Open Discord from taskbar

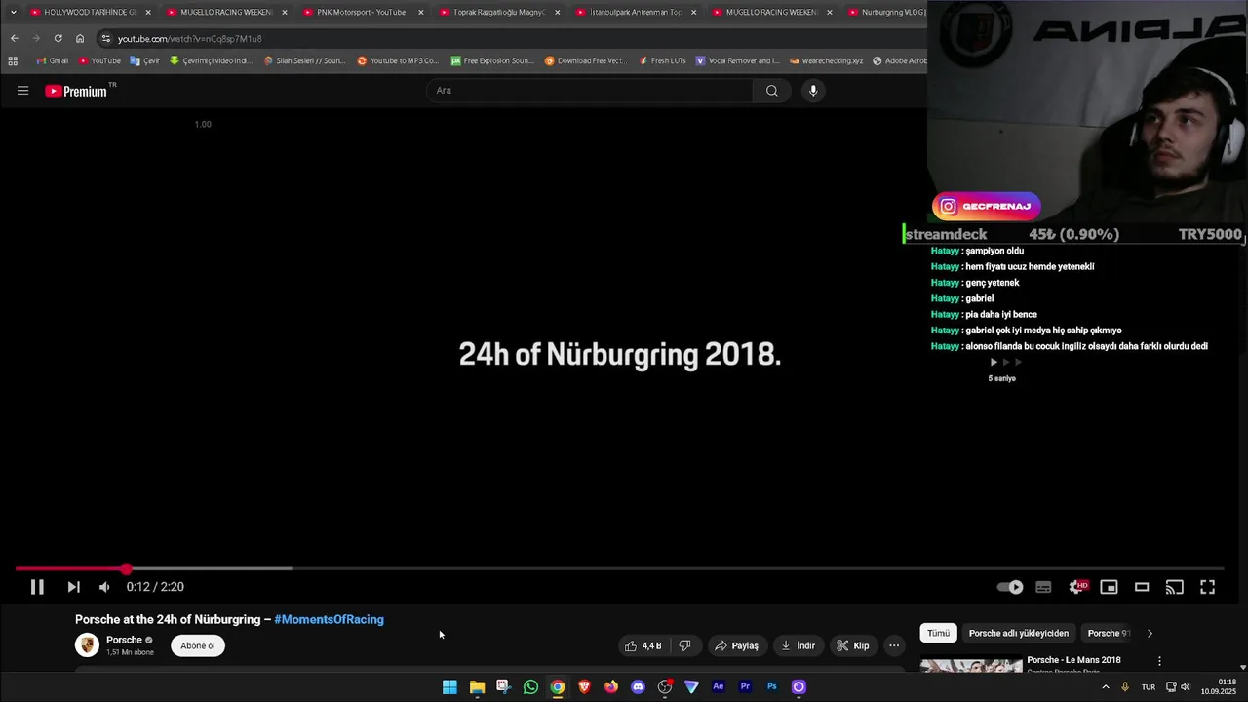tap(638, 687)
